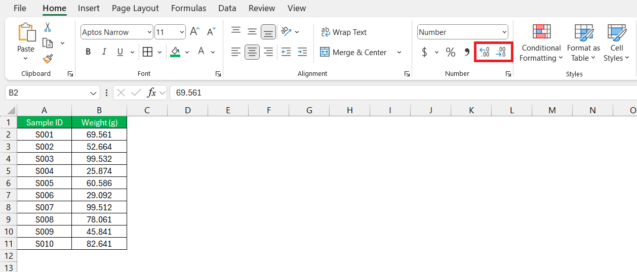The width and height of the screenshot is (637, 272).
Task: Switch to the Page Layout tab
Action: [135, 8]
